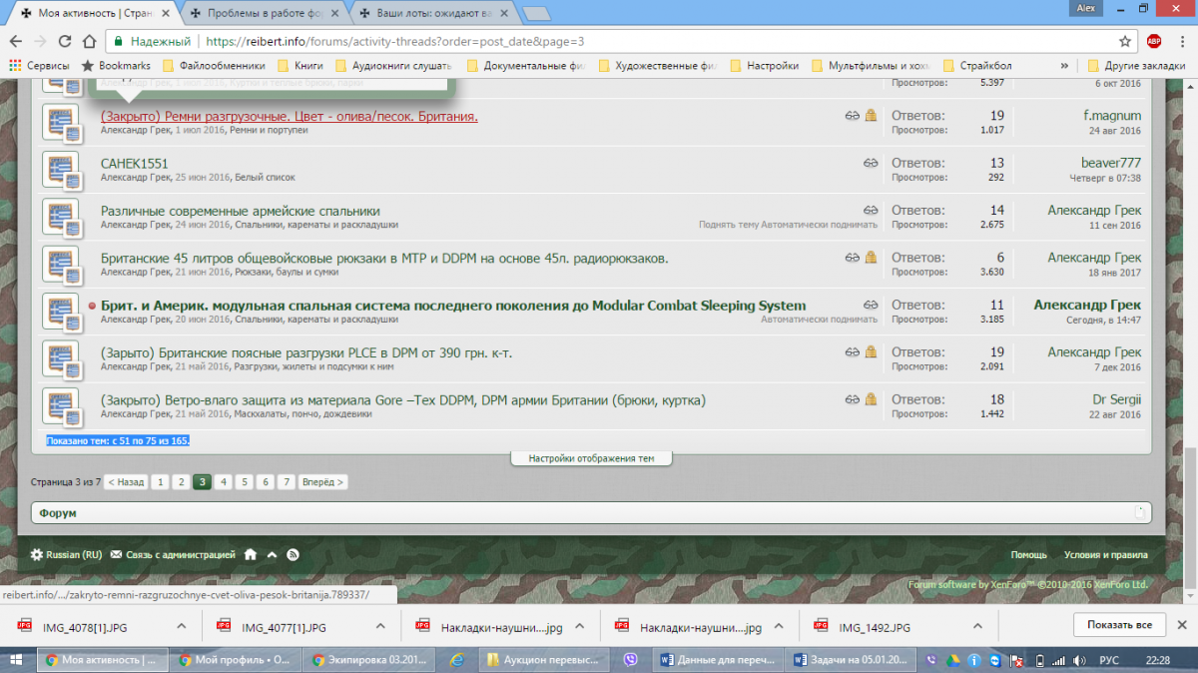Open the Modular Combat Sleeping System thread

pos(453,306)
